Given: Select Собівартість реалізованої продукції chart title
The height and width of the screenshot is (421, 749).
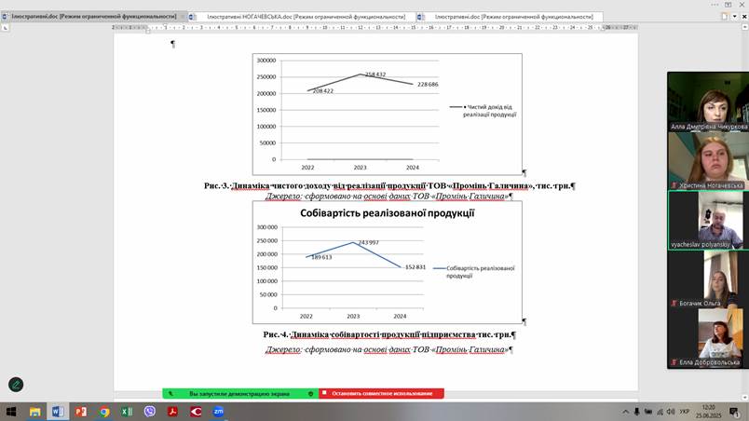Looking at the screenshot, I should click(388, 213).
